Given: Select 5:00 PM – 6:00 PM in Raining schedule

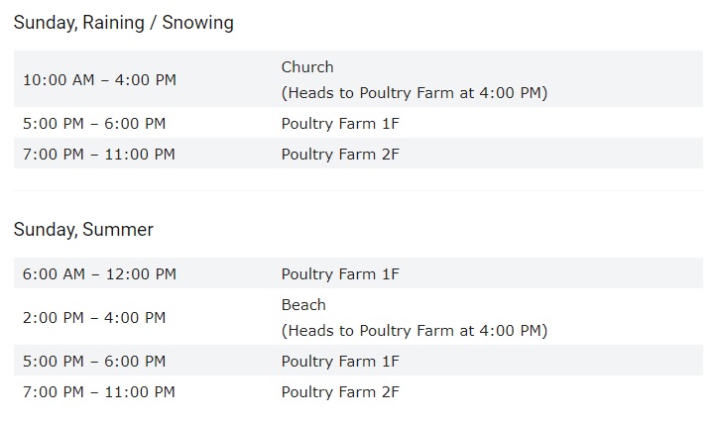Looking at the screenshot, I should pos(94,124).
